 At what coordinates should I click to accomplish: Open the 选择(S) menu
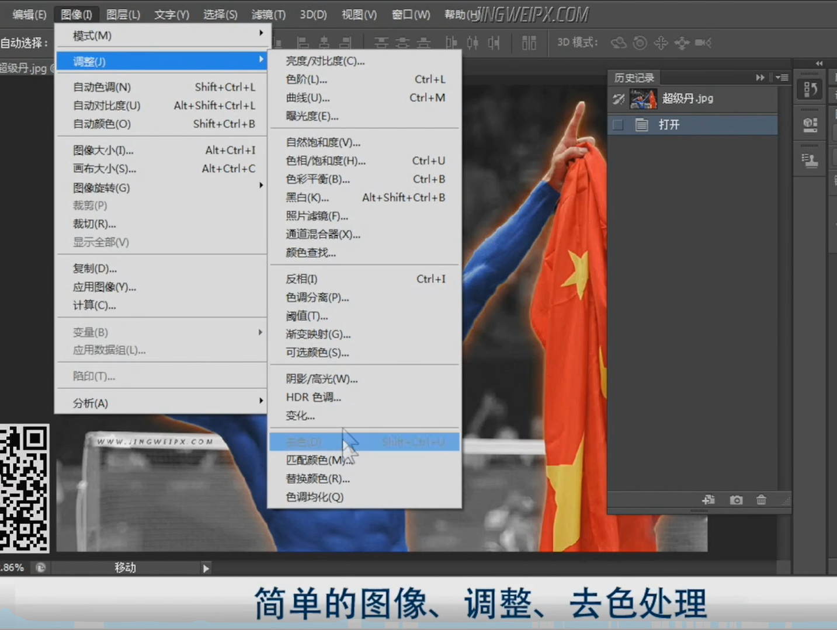pos(220,15)
